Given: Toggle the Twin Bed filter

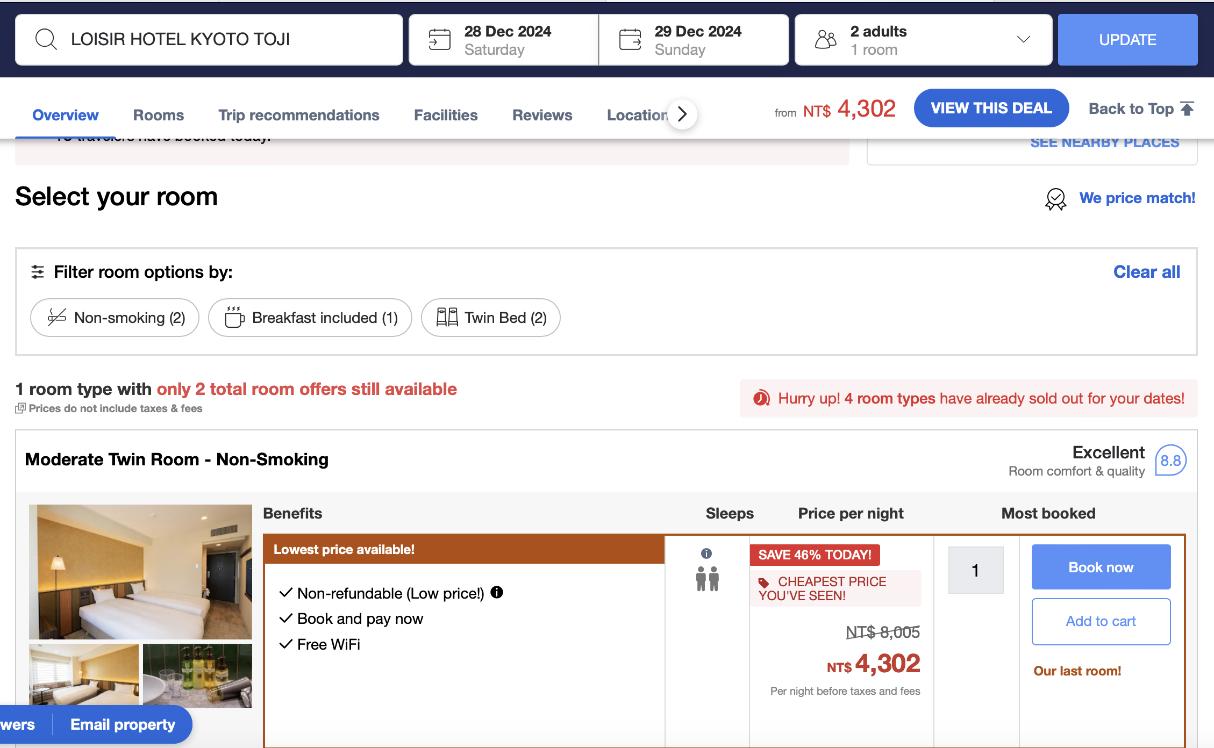Looking at the screenshot, I should point(491,318).
